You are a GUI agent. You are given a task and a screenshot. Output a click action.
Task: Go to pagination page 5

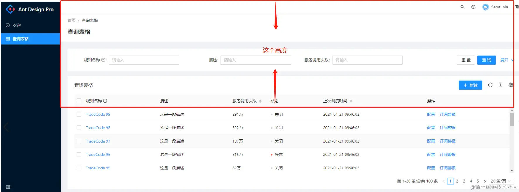(478, 181)
